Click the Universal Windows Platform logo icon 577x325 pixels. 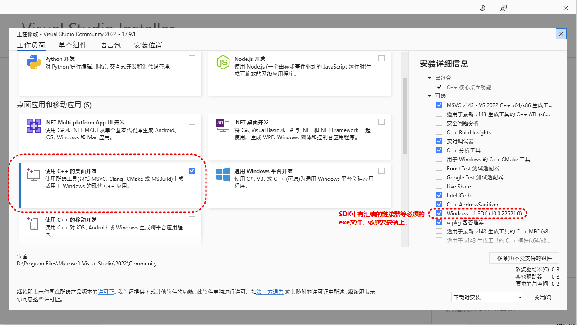[223, 174]
